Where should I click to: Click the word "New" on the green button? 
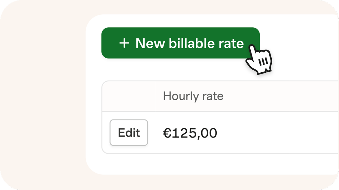tap(149, 43)
